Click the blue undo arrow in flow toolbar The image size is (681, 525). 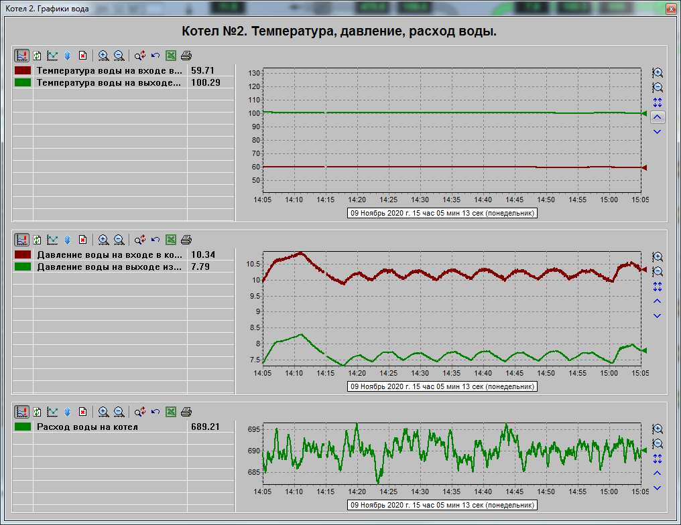tap(156, 412)
